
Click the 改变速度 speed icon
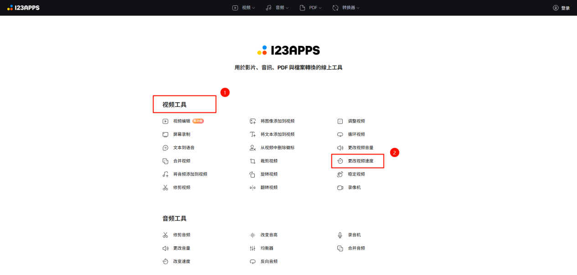pyautogui.click(x=165, y=261)
